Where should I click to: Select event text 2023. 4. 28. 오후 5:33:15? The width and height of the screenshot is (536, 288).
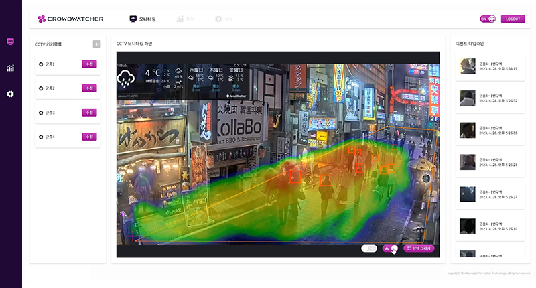(498, 69)
